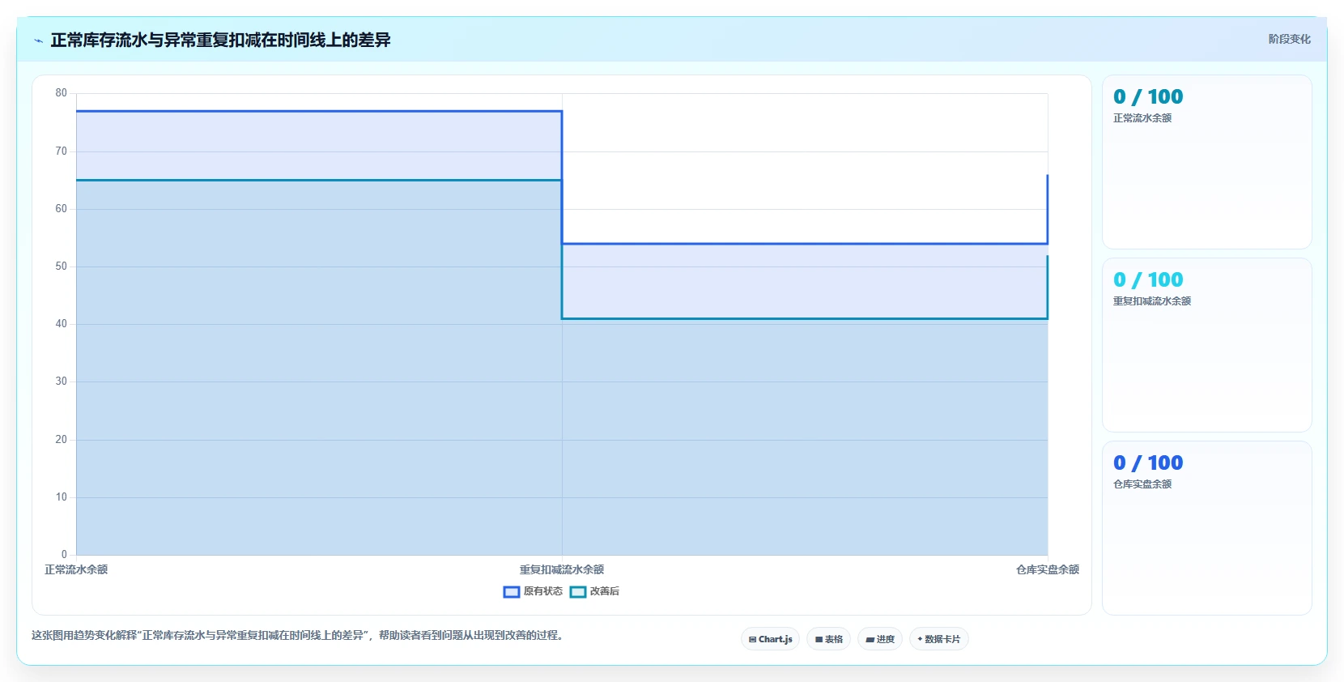Click the 改善后 legend label

point(605,591)
